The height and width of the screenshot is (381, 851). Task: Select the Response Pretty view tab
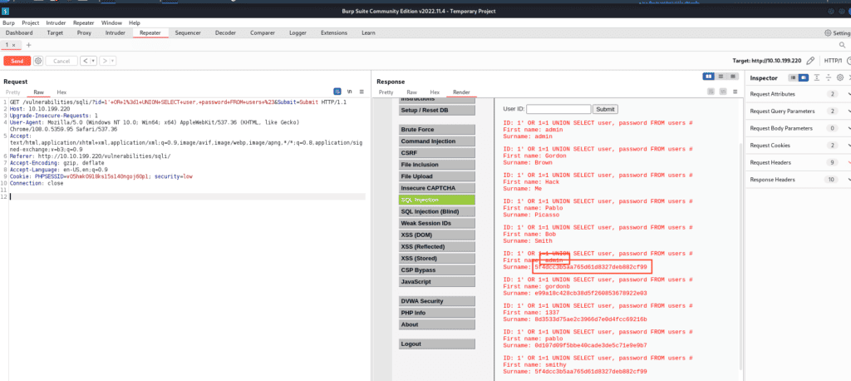pos(386,92)
